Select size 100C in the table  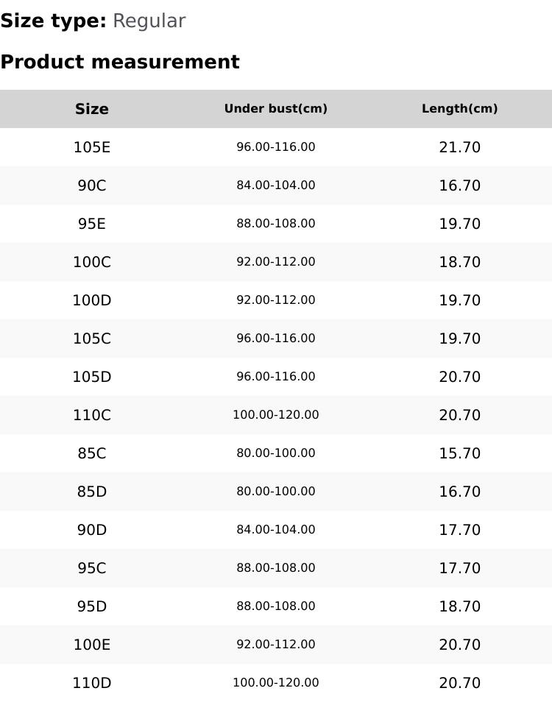[92, 262]
